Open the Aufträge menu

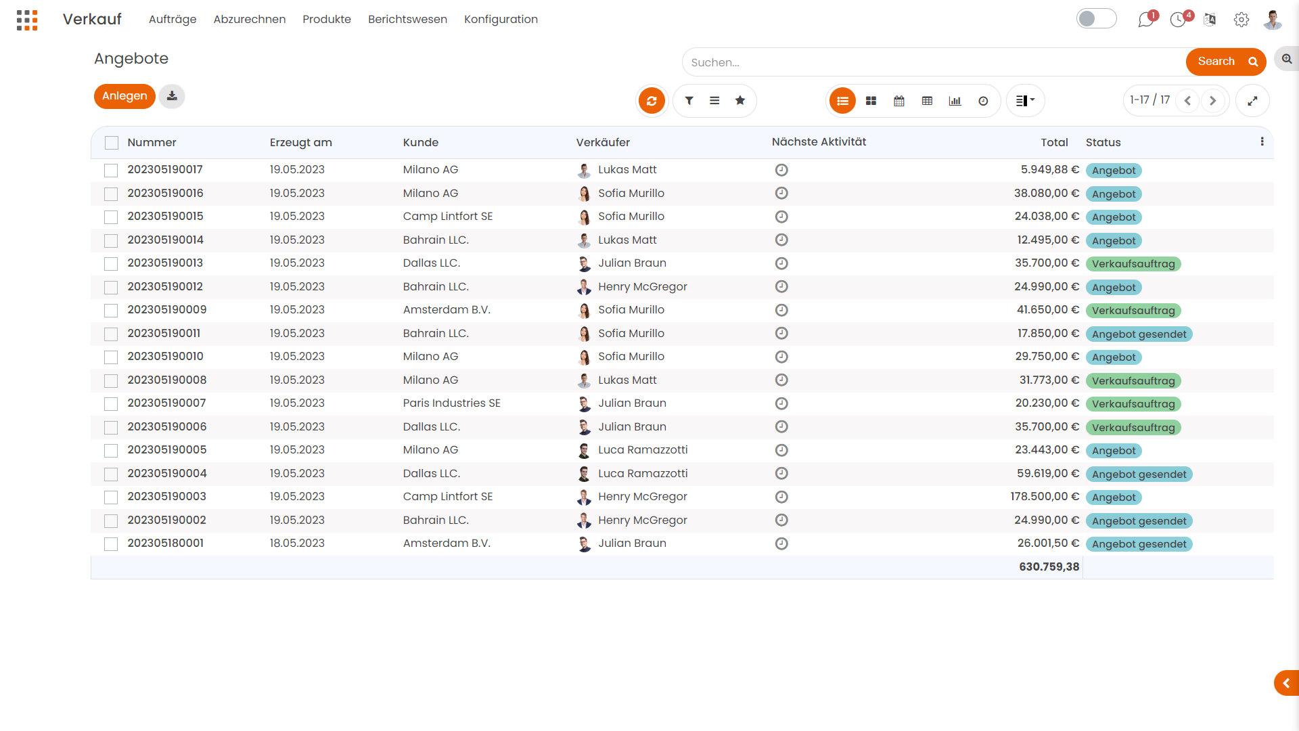click(173, 20)
